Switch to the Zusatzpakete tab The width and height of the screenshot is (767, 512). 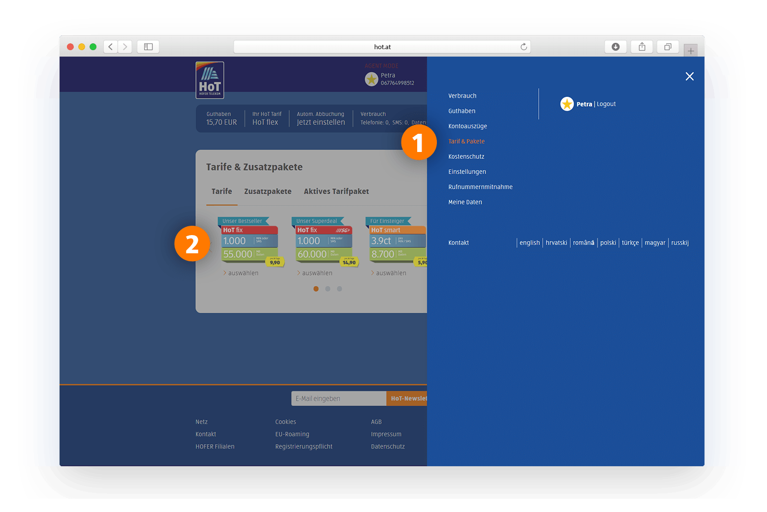click(268, 191)
